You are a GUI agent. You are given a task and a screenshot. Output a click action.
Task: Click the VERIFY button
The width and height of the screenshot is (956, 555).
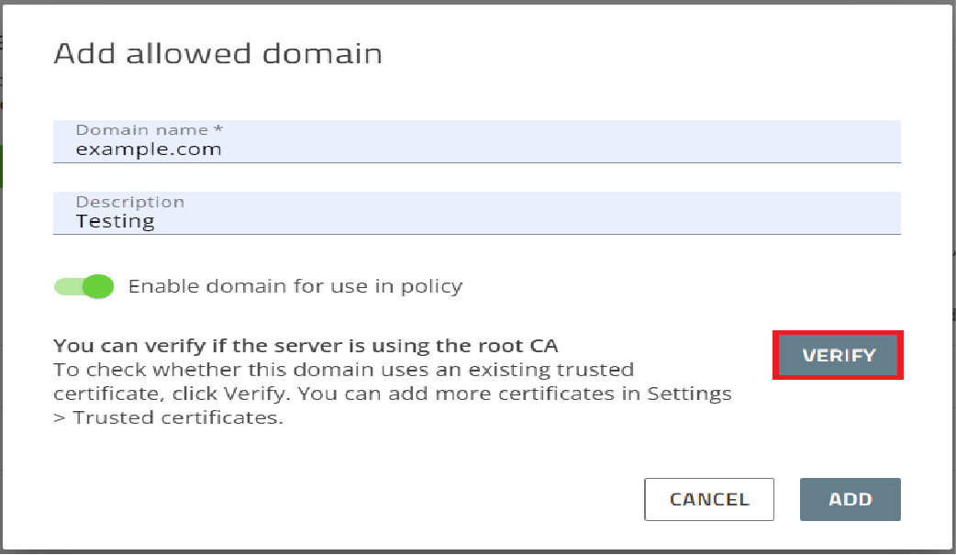tap(838, 355)
